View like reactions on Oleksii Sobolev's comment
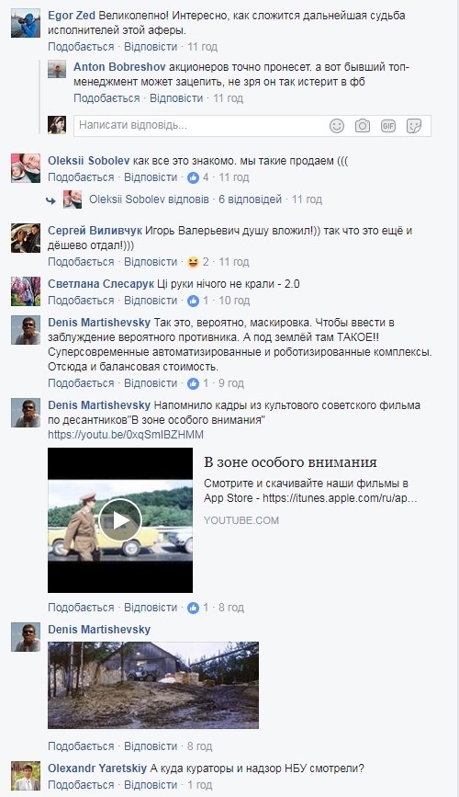Screen dimensions: 459x797 [198, 177]
